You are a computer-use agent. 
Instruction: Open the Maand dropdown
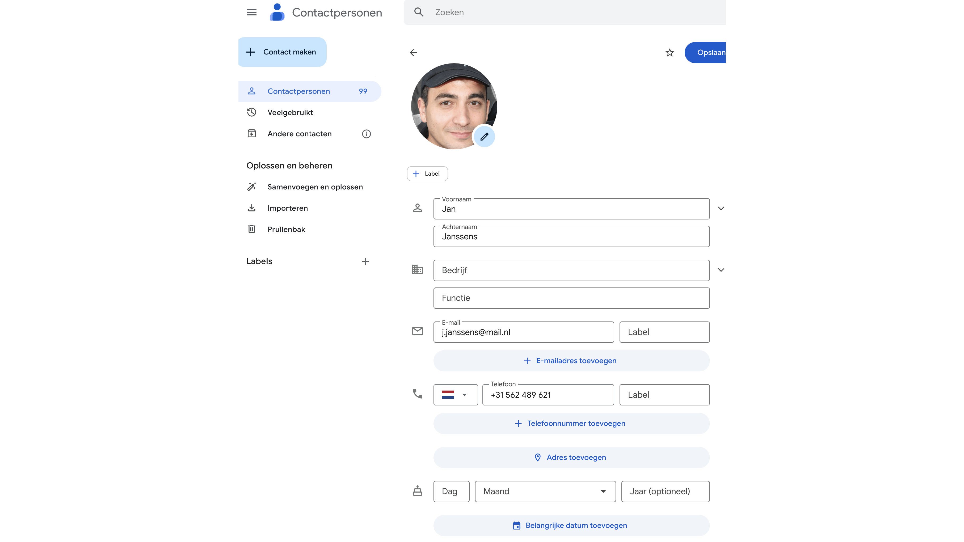click(x=545, y=492)
